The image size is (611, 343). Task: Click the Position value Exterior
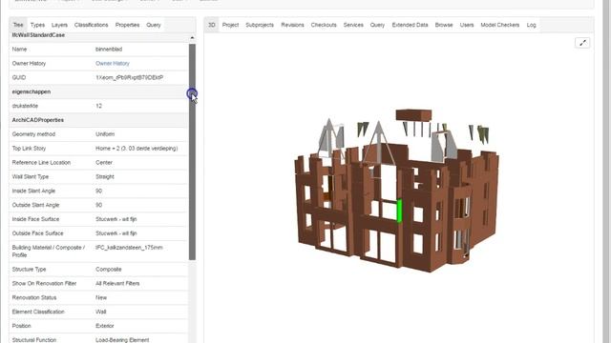[x=104, y=326]
